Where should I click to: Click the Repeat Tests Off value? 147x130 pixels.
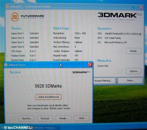pyautogui.click(x=76, y=55)
